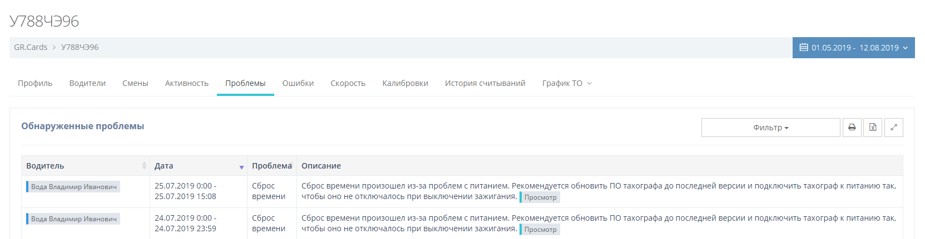Sort by Проблема column header

[271, 166]
